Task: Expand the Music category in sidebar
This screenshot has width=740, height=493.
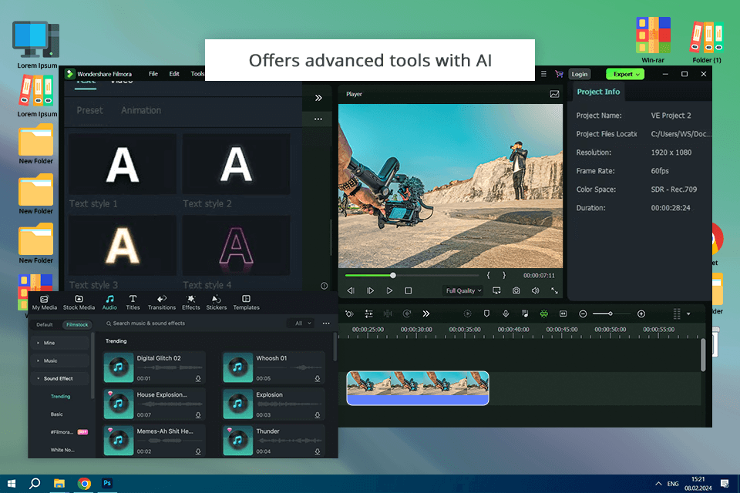Action: coord(50,361)
